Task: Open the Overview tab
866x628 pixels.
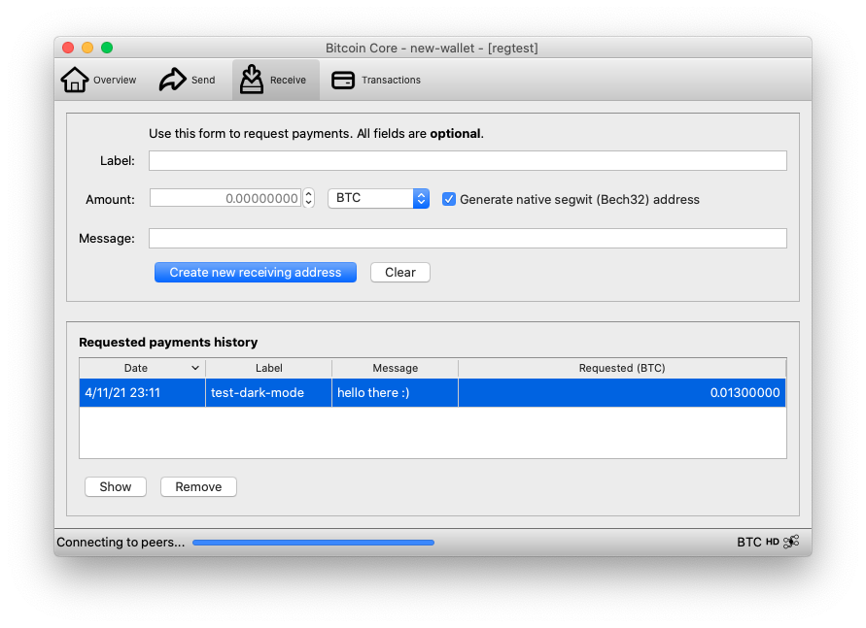Action: (98, 80)
